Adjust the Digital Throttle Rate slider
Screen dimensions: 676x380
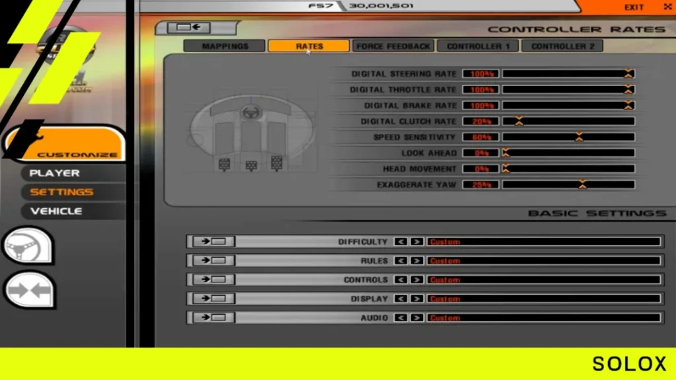click(568, 90)
